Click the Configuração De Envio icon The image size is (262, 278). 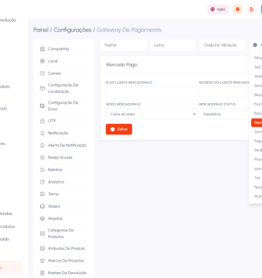coord(43,106)
